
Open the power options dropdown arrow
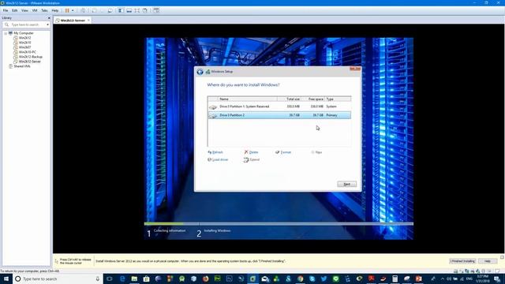(x=73, y=10)
